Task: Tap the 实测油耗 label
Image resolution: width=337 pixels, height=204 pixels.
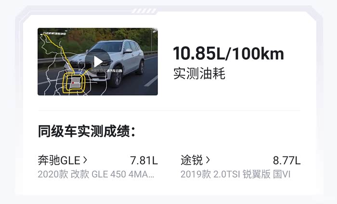Action: point(199,74)
